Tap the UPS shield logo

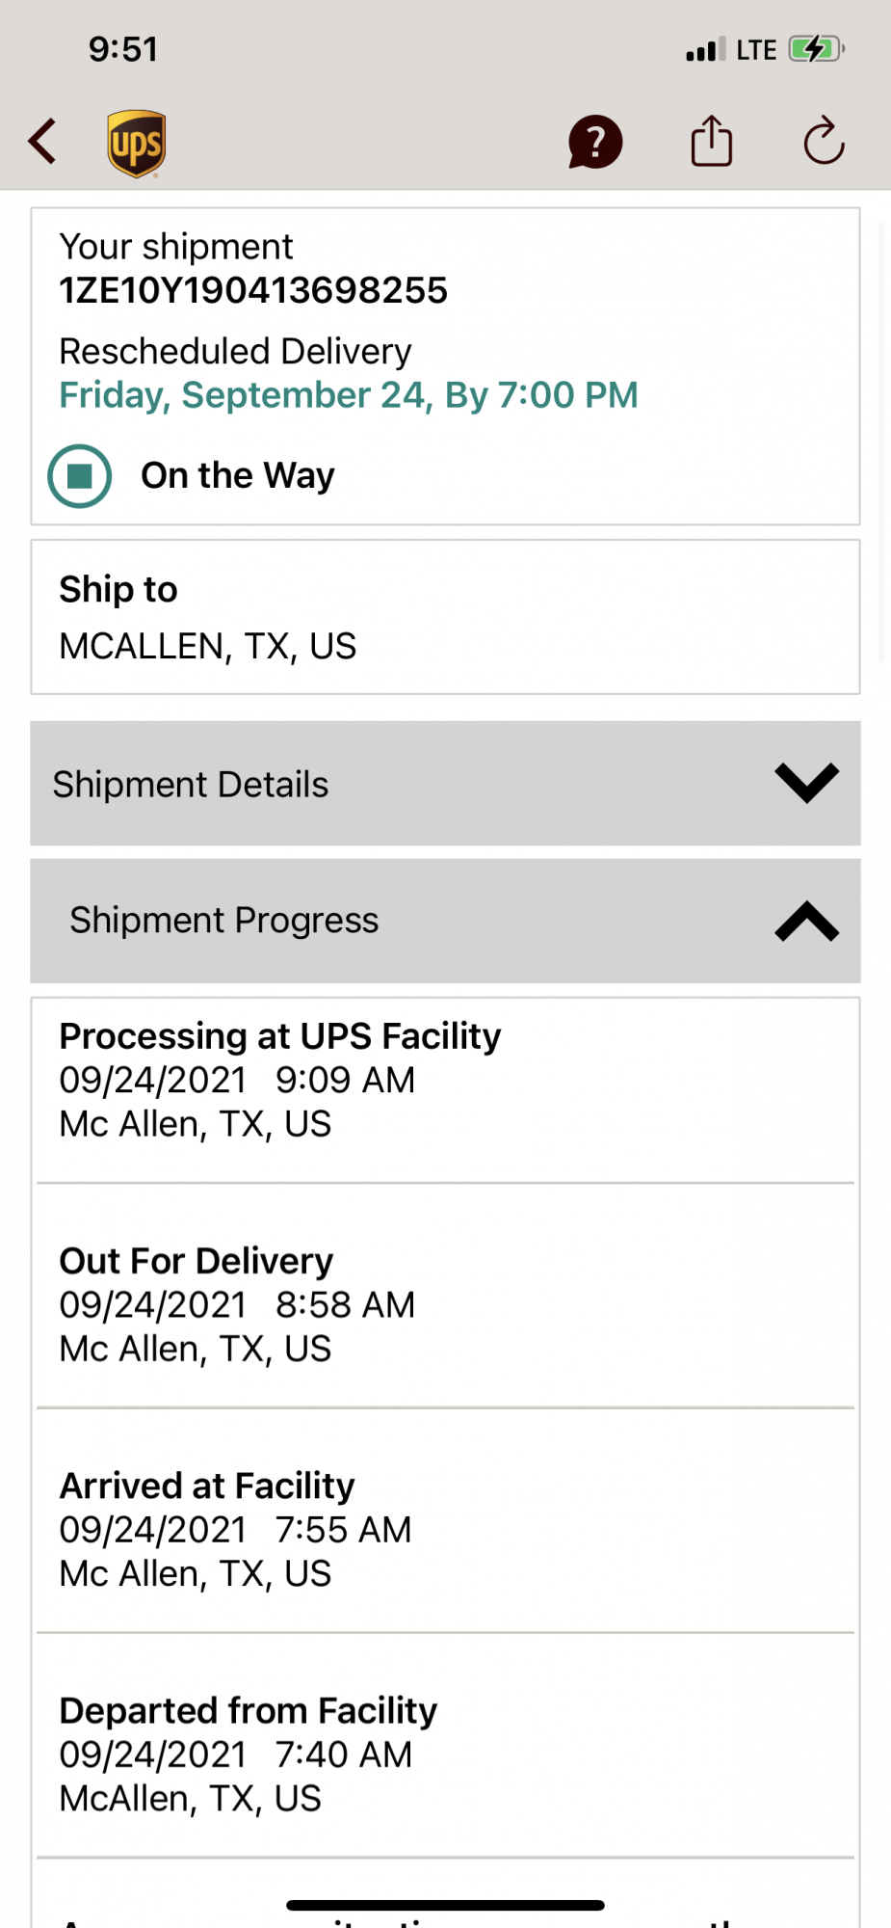[136, 144]
